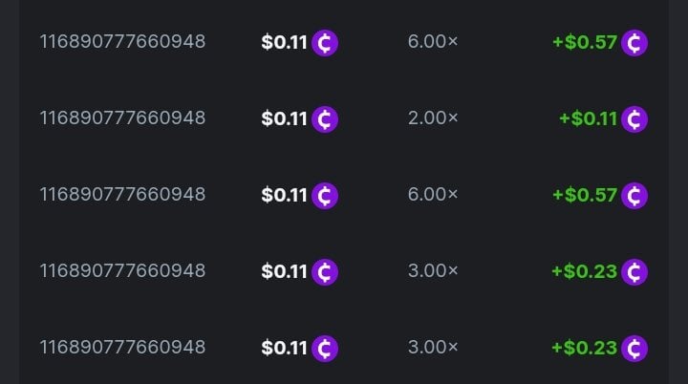Click the bottom row's +$0.23 payout
The image size is (688, 384).
584,349
